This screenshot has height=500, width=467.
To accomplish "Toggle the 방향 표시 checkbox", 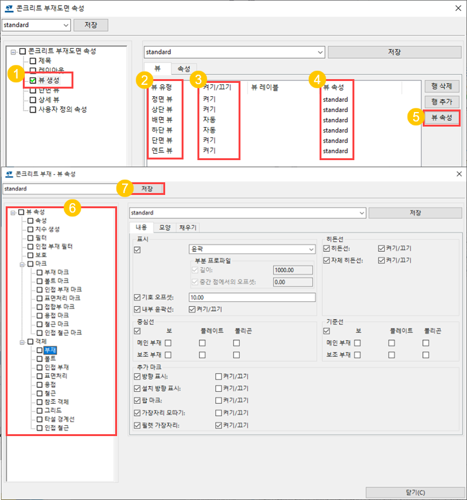I will (137, 377).
